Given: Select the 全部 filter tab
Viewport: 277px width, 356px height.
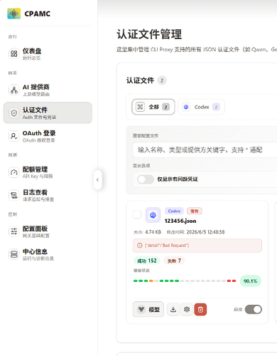Looking at the screenshot, I should (x=153, y=107).
